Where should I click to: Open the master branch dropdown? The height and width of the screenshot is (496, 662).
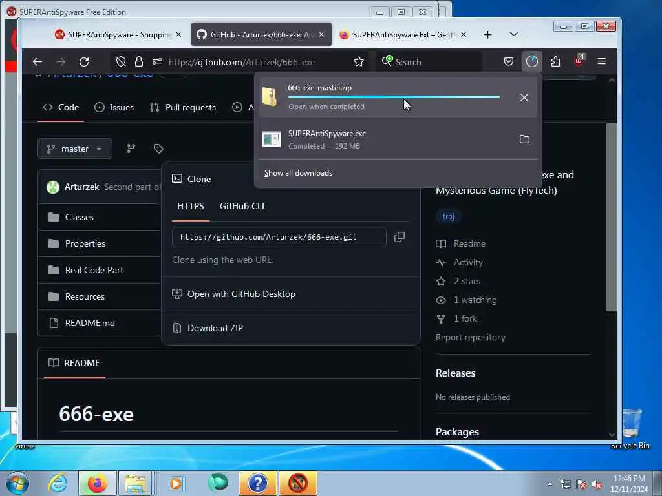(x=75, y=149)
